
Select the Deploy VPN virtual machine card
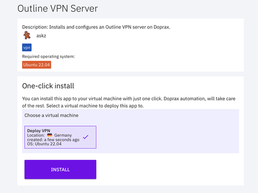(60, 137)
